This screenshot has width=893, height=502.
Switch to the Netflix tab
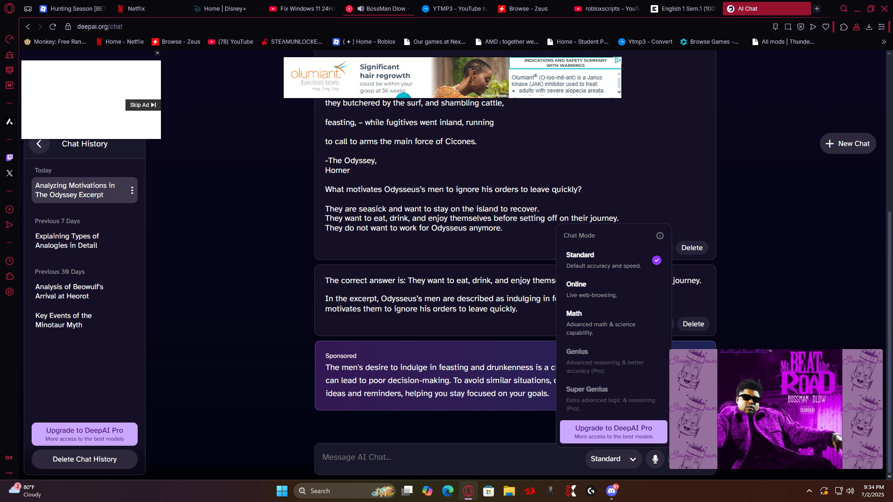pyautogui.click(x=150, y=8)
